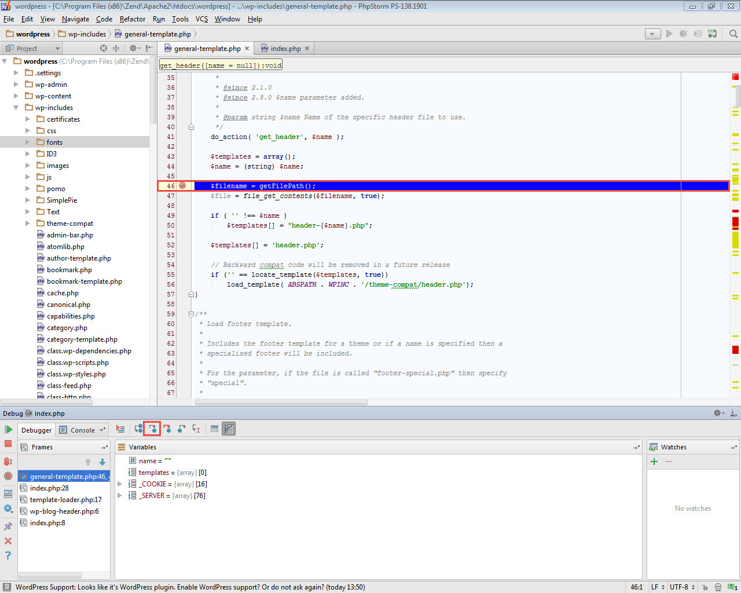The width and height of the screenshot is (741, 593).
Task: Click the Force Step Into icon
Action: [x=167, y=429]
